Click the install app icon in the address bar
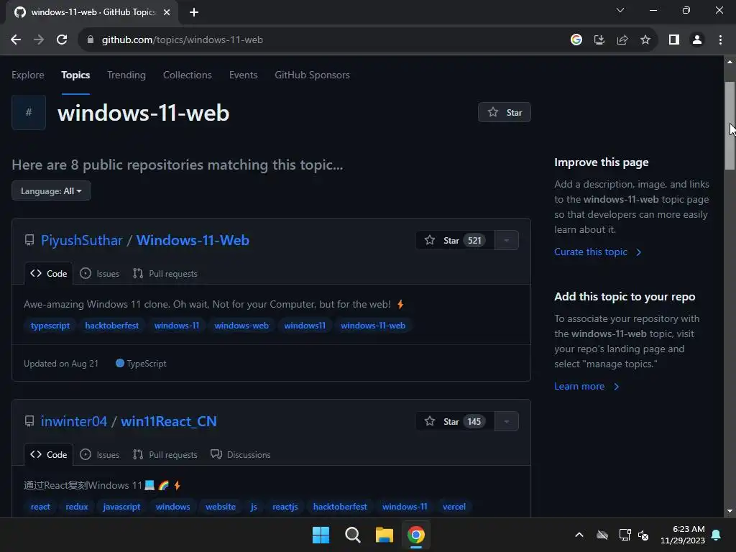This screenshot has width=736, height=552. [599, 40]
